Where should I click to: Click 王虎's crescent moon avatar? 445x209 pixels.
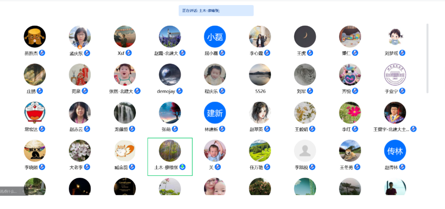pyautogui.click(x=305, y=37)
